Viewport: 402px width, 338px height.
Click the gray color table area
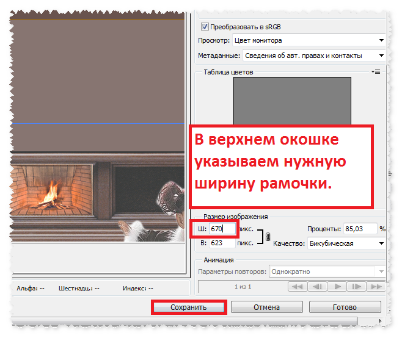click(x=292, y=101)
